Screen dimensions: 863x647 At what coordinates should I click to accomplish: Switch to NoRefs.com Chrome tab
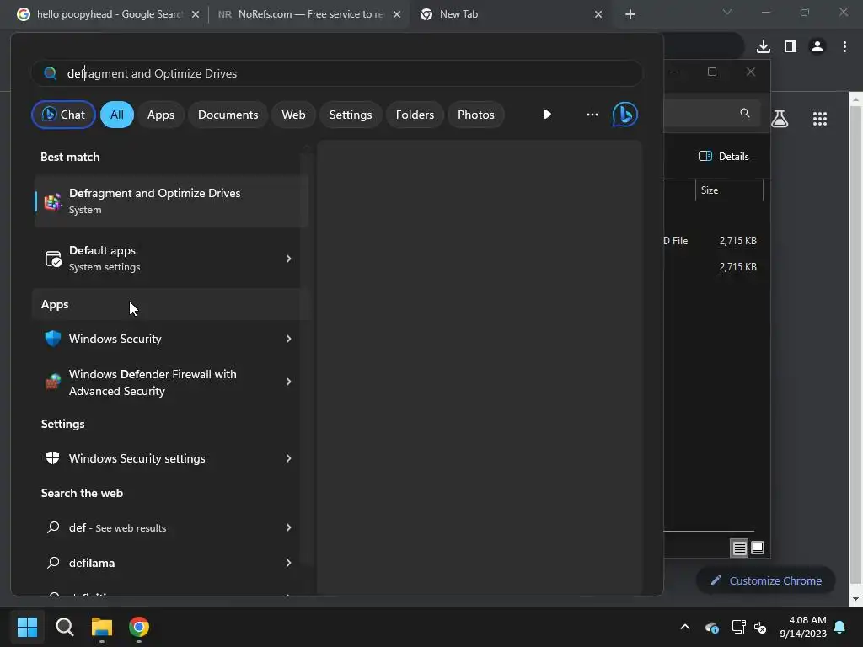[309, 14]
